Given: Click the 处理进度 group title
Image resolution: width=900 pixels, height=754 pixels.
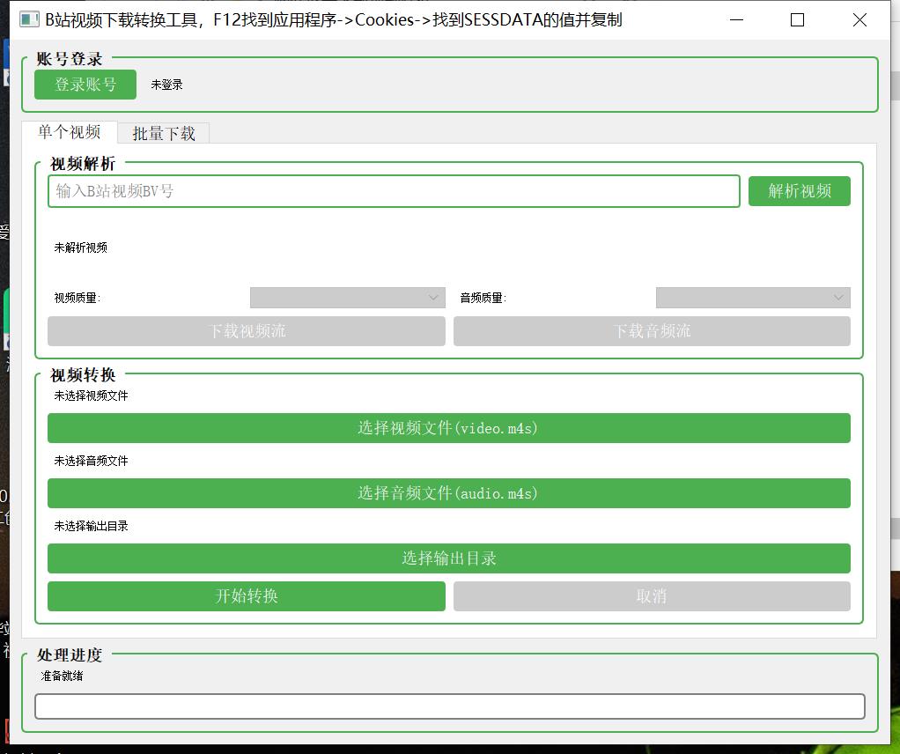Looking at the screenshot, I should pyautogui.click(x=69, y=654).
